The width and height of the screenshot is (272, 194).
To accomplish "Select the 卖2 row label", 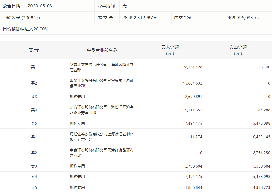I will 34,153.
